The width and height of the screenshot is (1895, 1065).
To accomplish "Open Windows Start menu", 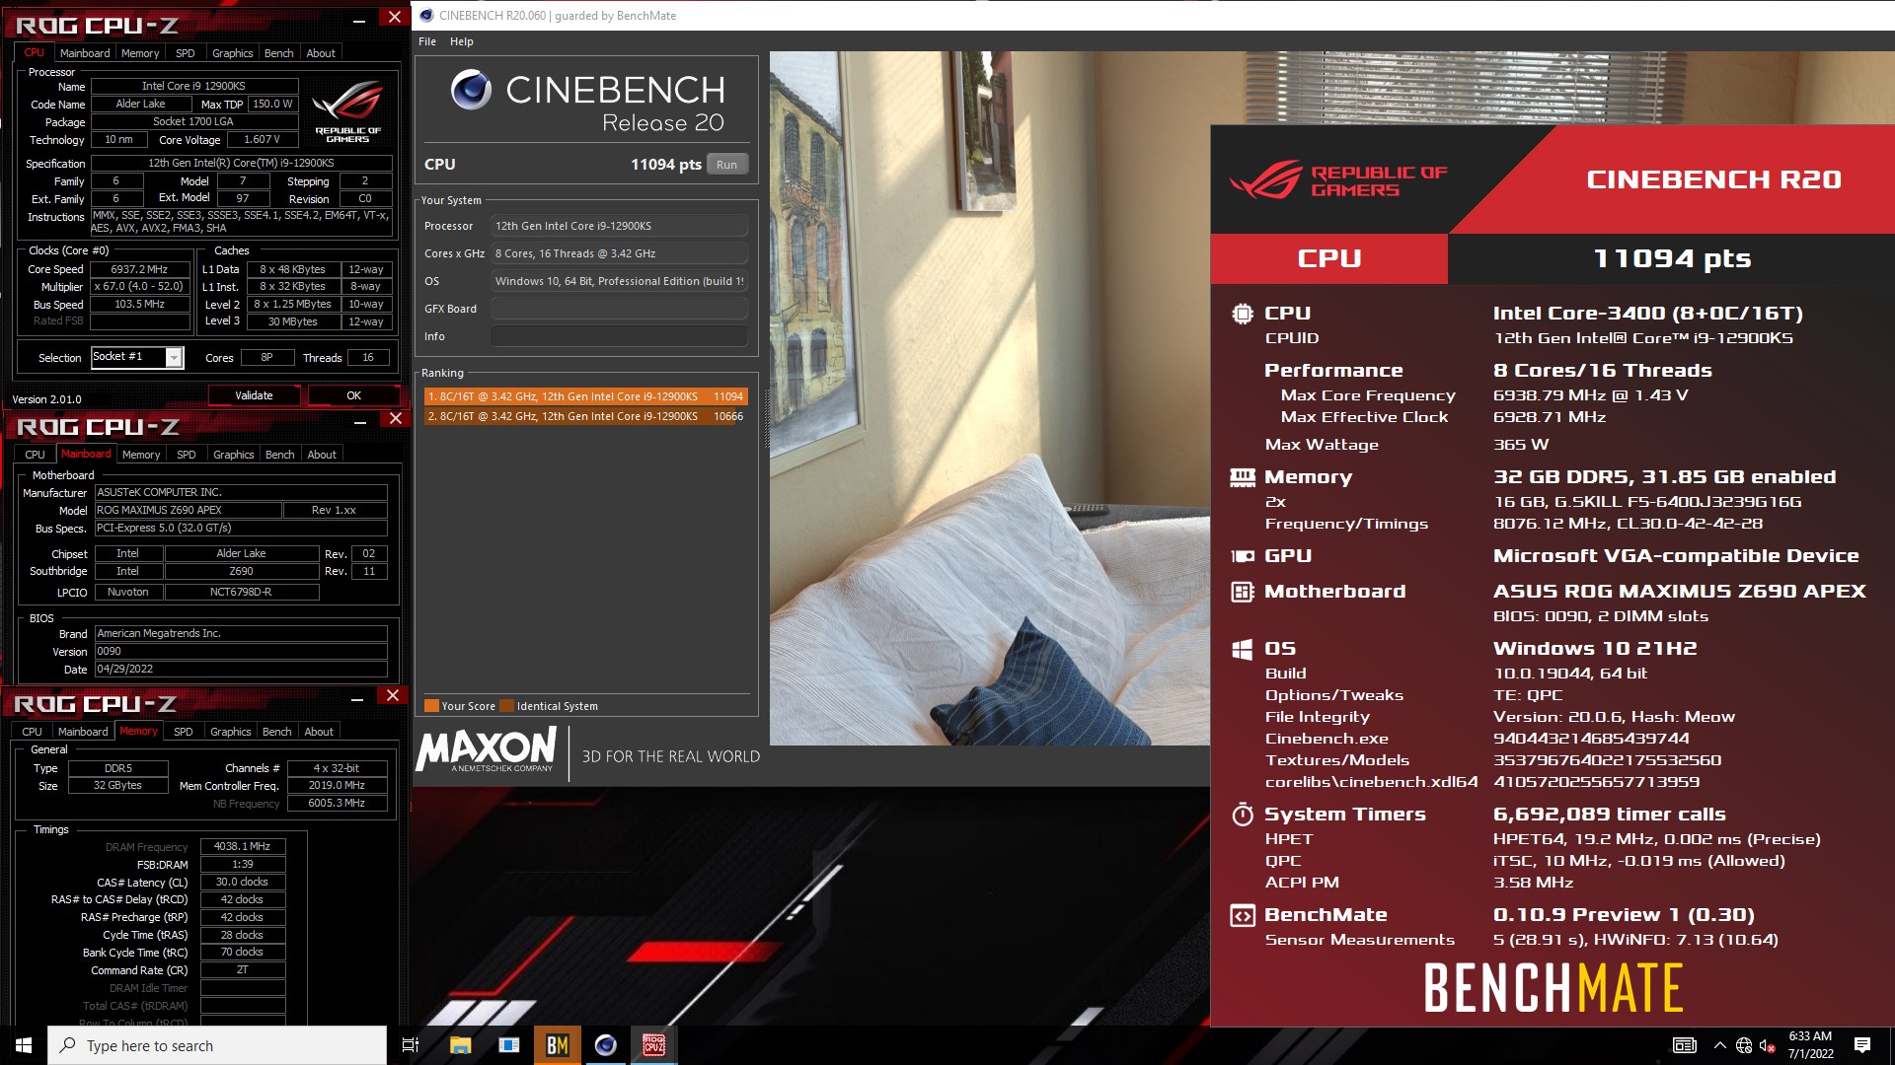I will tap(24, 1045).
